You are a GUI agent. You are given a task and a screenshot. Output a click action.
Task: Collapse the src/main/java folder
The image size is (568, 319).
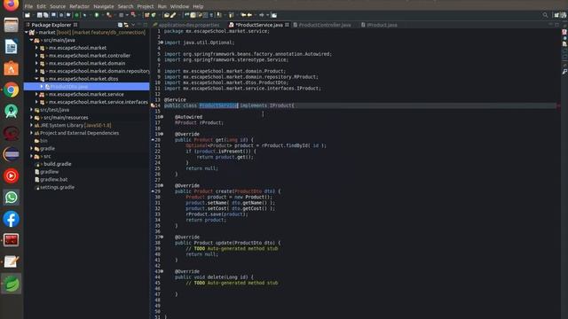pos(32,40)
